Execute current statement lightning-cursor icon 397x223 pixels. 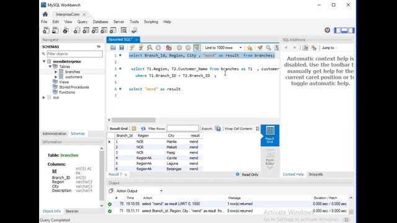[x=141, y=48]
